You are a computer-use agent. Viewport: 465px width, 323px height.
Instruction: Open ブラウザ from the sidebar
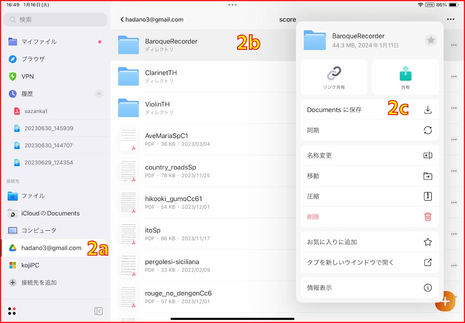[x=31, y=59]
